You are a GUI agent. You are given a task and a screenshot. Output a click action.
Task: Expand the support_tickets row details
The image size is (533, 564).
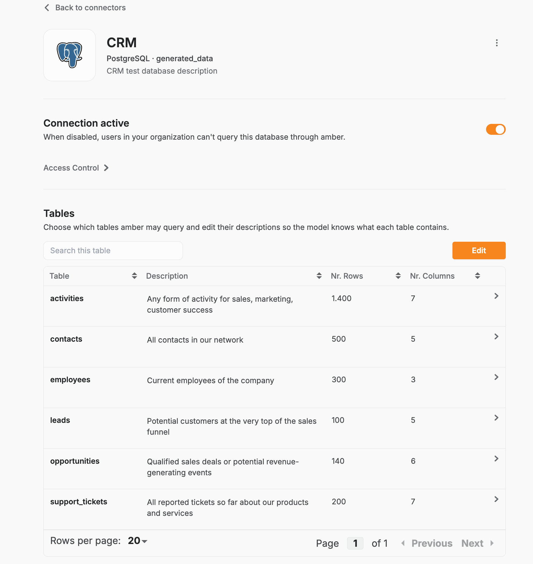pos(496,499)
